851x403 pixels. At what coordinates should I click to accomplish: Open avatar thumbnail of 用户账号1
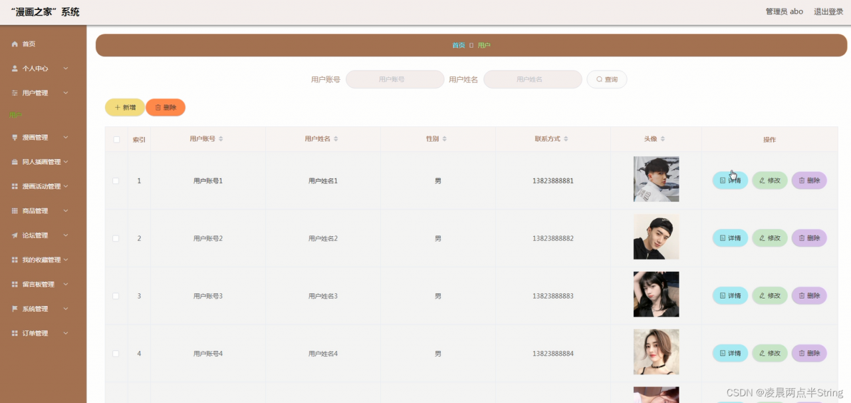pyautogui.click(x=656, y=179)
